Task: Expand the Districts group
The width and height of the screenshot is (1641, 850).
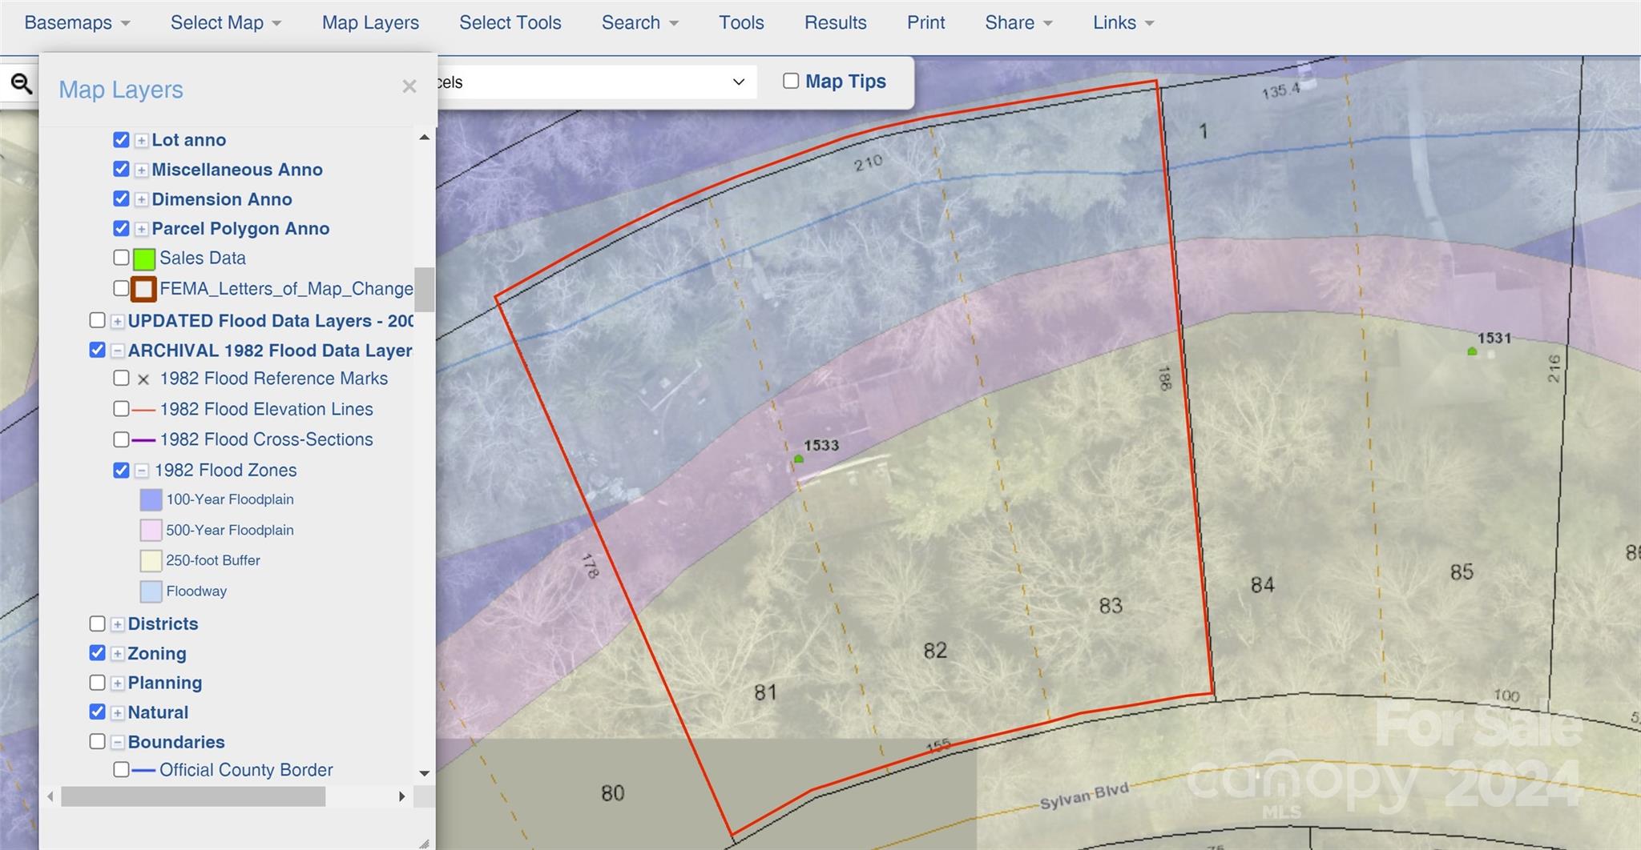Action: click(117, 624)
